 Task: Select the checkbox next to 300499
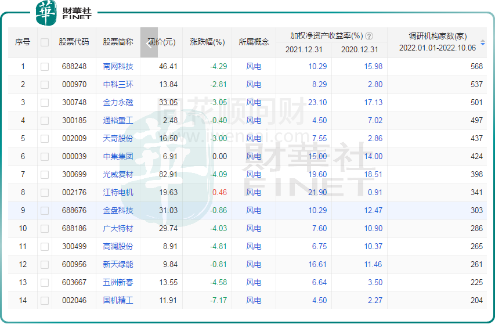click(45, 247)
